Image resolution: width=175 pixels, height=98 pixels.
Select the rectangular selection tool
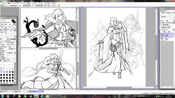point(1,21)
